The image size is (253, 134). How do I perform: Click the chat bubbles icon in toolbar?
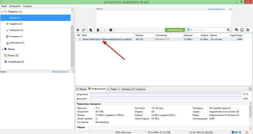click(x=236, y=30)
